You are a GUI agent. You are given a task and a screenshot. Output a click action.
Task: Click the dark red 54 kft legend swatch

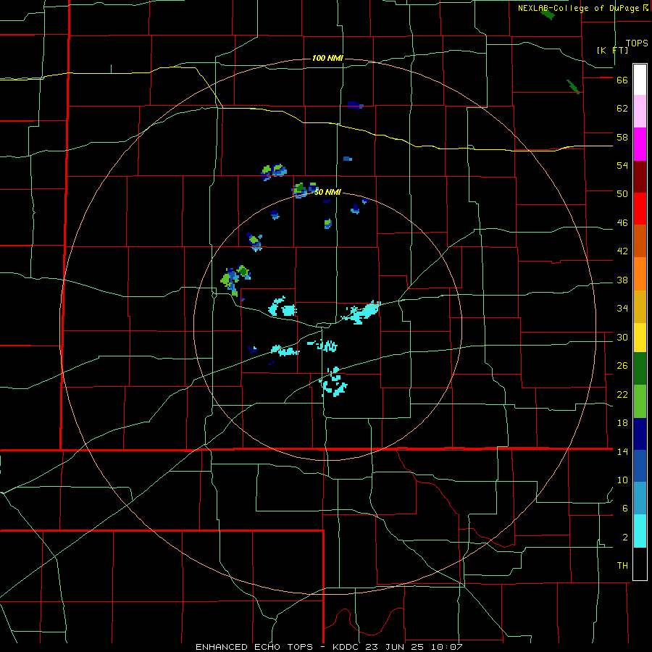(640, 177)
